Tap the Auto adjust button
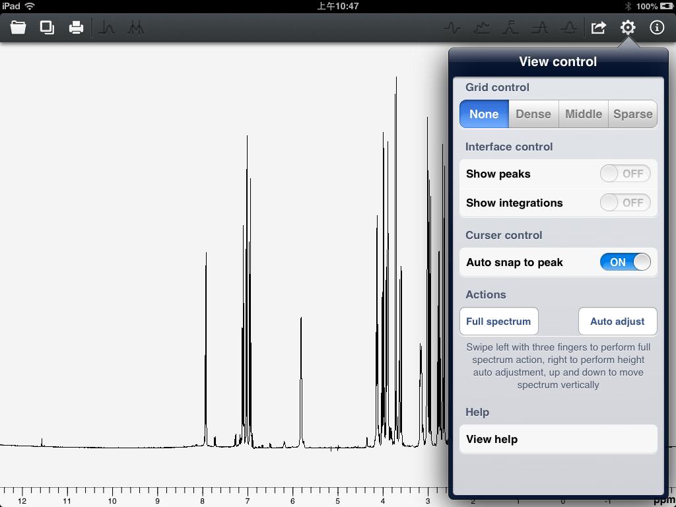 tap(617, 321)
